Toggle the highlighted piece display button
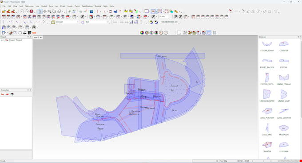The width and height of the screenshot is (302, 163). [x=209, y=33]
